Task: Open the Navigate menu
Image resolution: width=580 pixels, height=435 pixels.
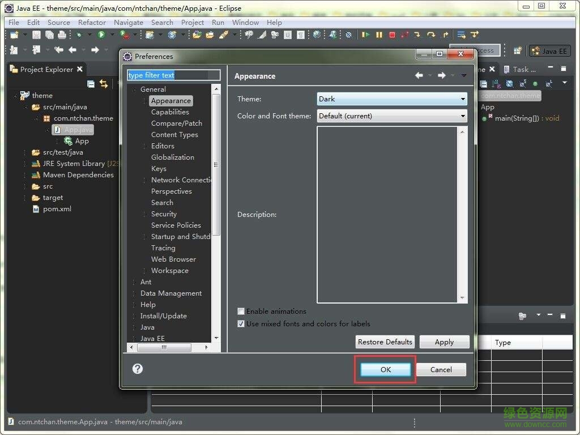Action: pos(128,23)
